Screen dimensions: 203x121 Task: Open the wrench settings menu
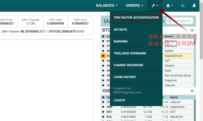pyautogui.click(x=155, y=6)
